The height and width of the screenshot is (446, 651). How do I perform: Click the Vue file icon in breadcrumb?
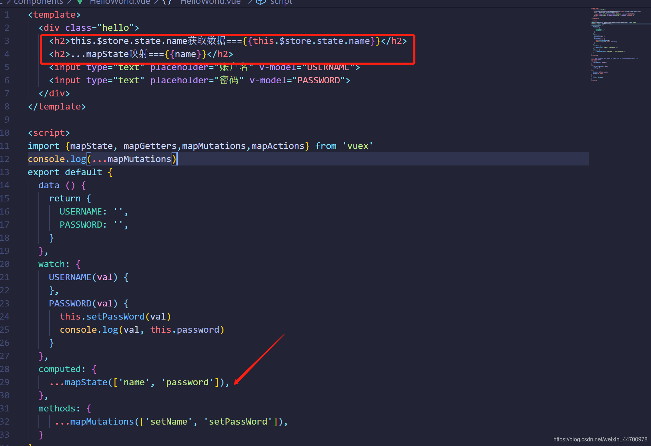80,2
